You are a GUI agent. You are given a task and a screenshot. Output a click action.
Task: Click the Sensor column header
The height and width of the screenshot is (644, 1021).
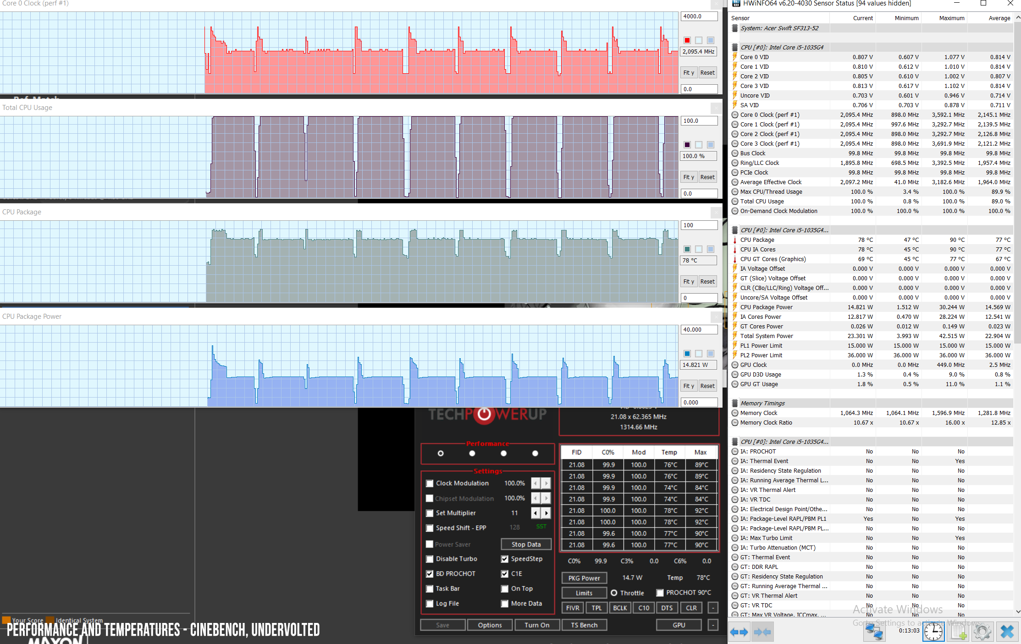coord(779,18)
